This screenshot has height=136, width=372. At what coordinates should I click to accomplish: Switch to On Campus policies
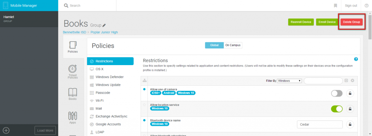coord(233,45)
